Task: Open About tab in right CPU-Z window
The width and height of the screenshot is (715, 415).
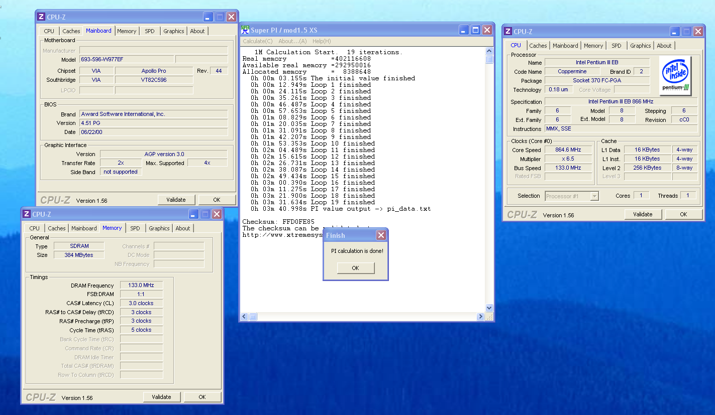Action: click(x=664, y=46)
